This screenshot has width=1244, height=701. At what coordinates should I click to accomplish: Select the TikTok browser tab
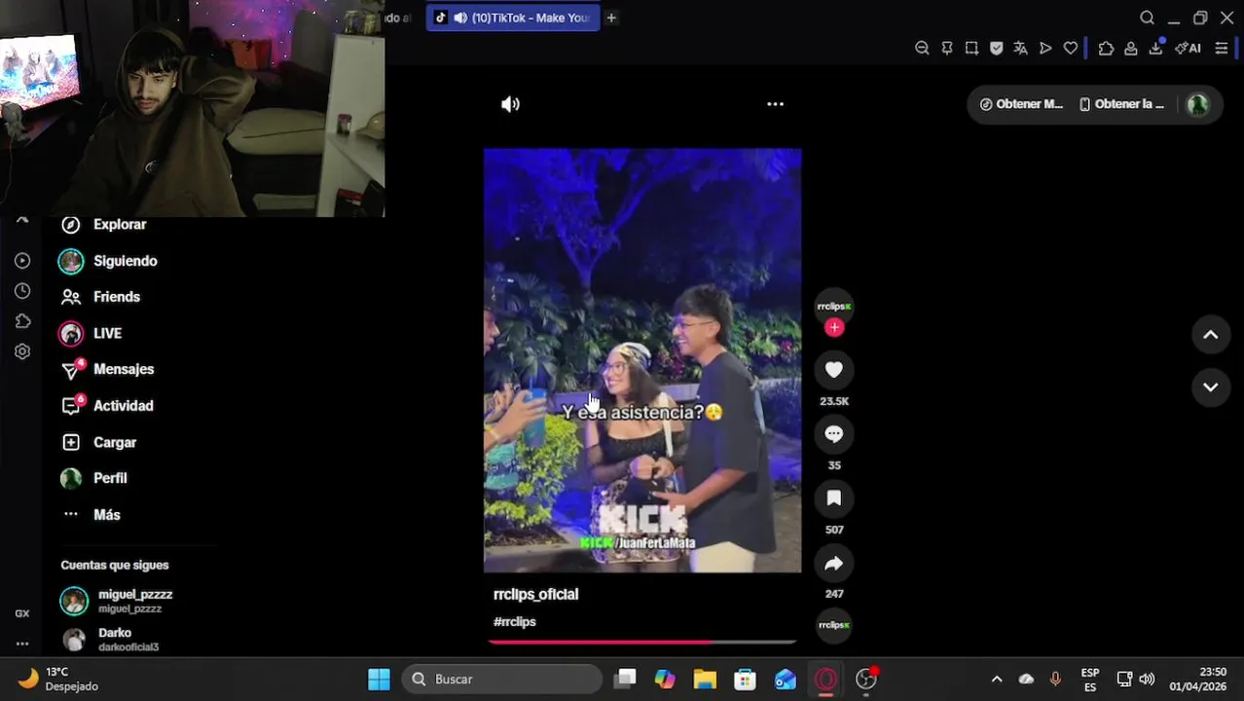[x=513, y=18]
